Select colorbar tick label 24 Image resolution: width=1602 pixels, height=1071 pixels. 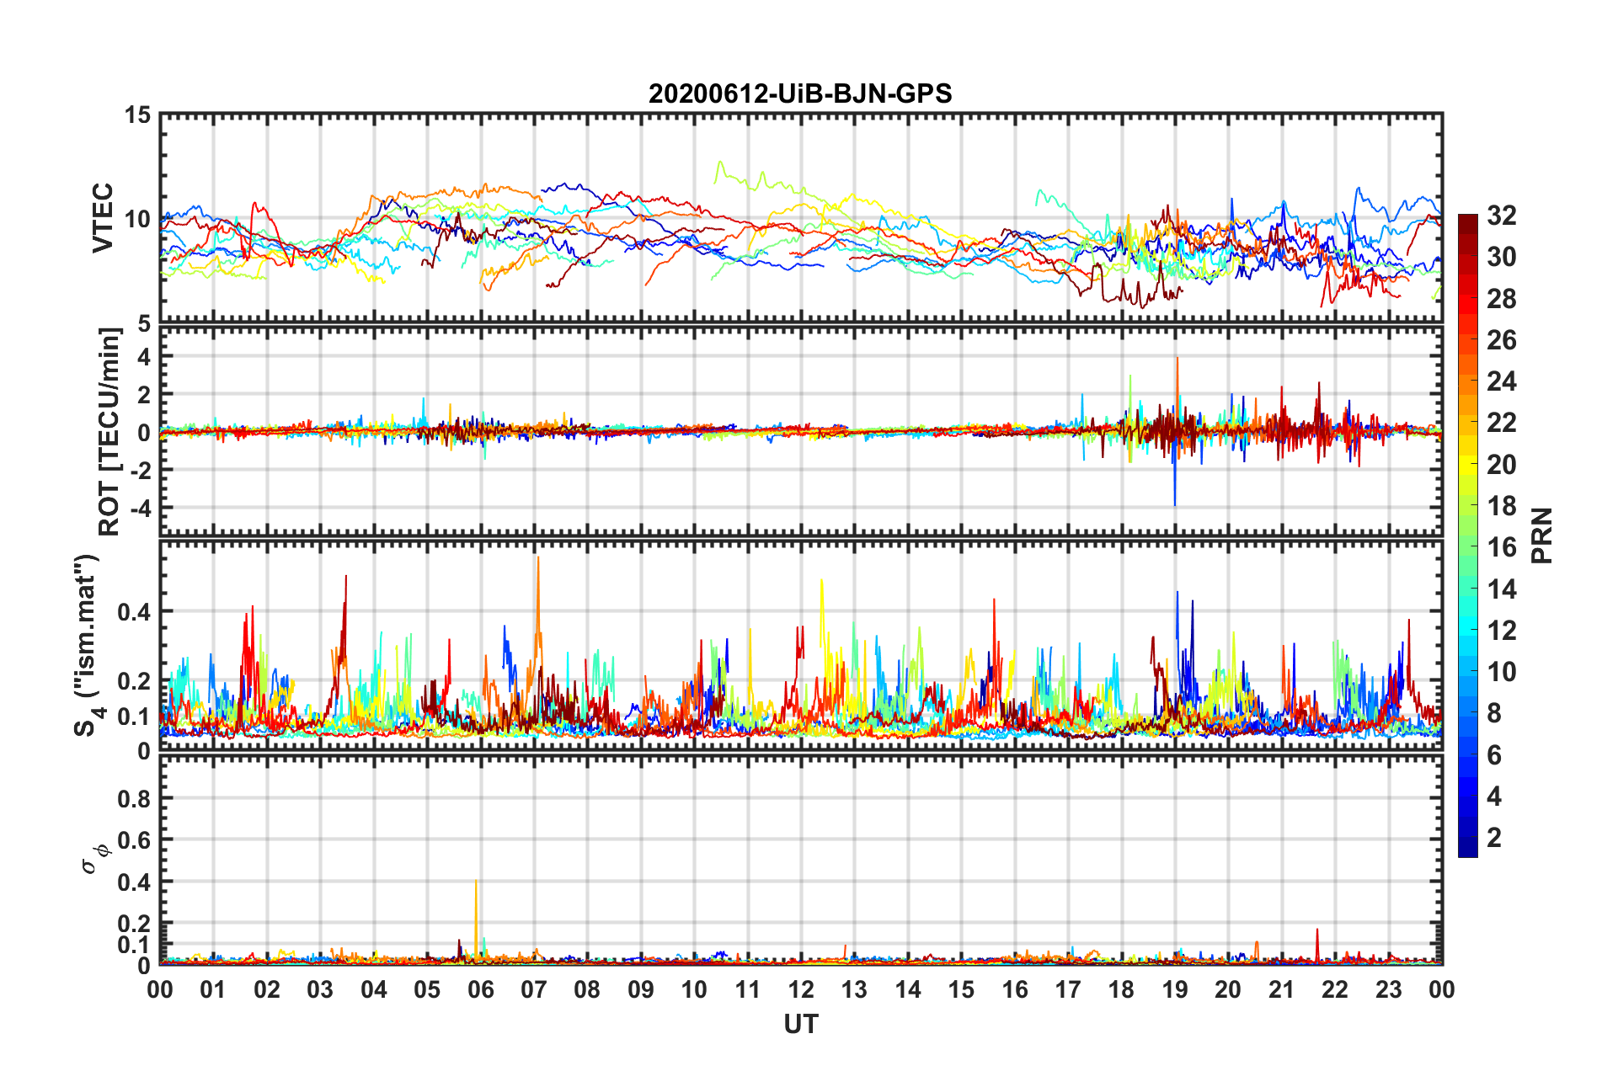tap(1501, 381)
